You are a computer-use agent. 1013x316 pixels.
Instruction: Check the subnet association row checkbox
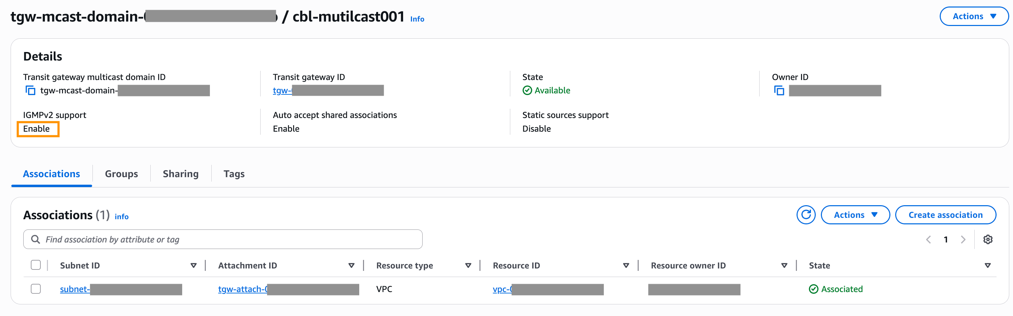pos(36,289)
